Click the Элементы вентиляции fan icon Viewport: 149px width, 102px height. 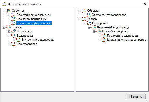14,19
